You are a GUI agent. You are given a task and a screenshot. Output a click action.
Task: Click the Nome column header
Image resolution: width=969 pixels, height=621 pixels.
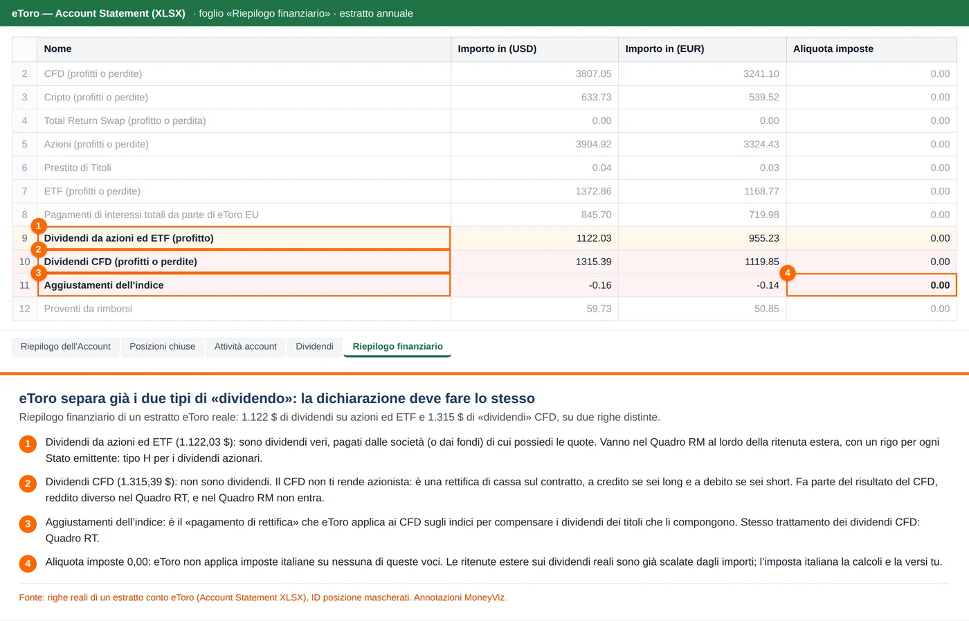(244, 49)
